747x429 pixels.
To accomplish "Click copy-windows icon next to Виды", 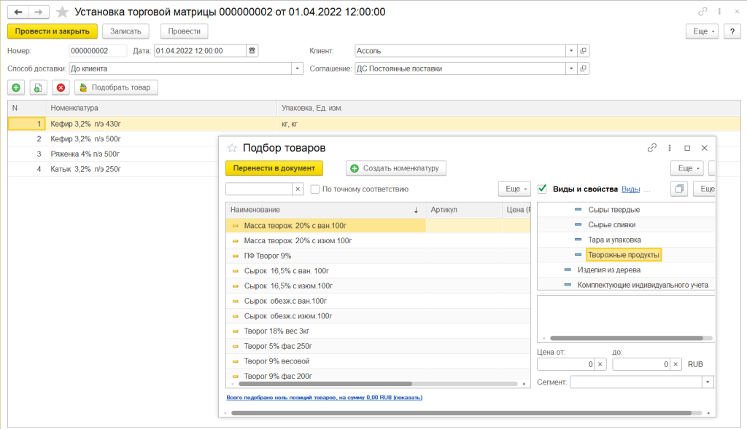I will pyautogui.click(x=679, y=189).
